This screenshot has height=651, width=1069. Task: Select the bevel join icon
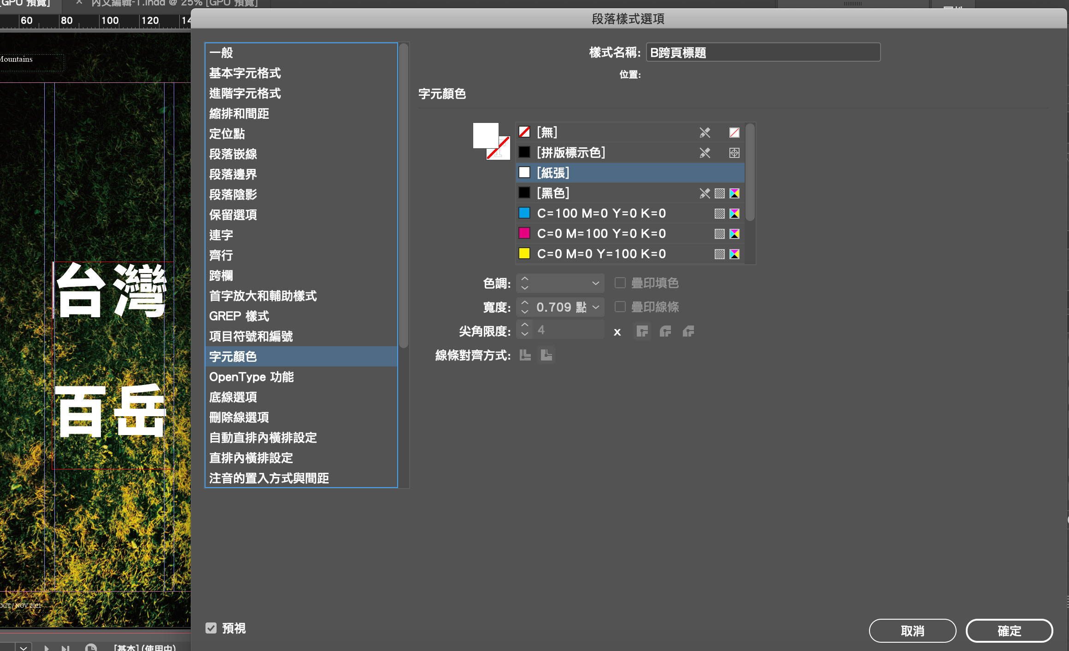pyautogui.click(x=688, y=331)
